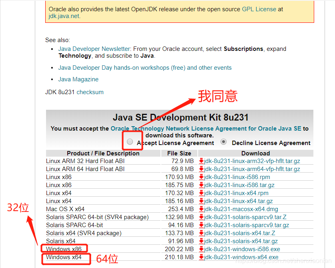
Task: Download jdk-8u231-macosx-x64.dmg file link
Action: tap(241, 209)
